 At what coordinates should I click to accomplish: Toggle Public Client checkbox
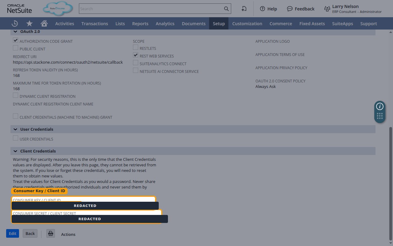pos(15,48)
